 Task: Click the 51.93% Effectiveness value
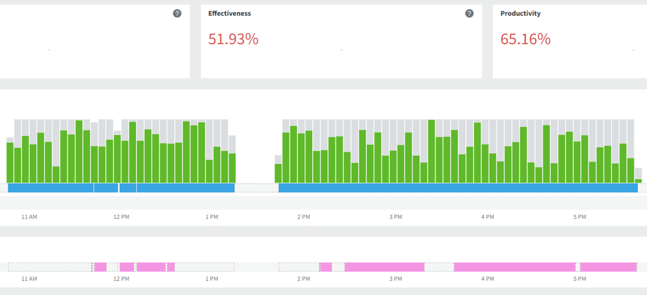point(233,39)
